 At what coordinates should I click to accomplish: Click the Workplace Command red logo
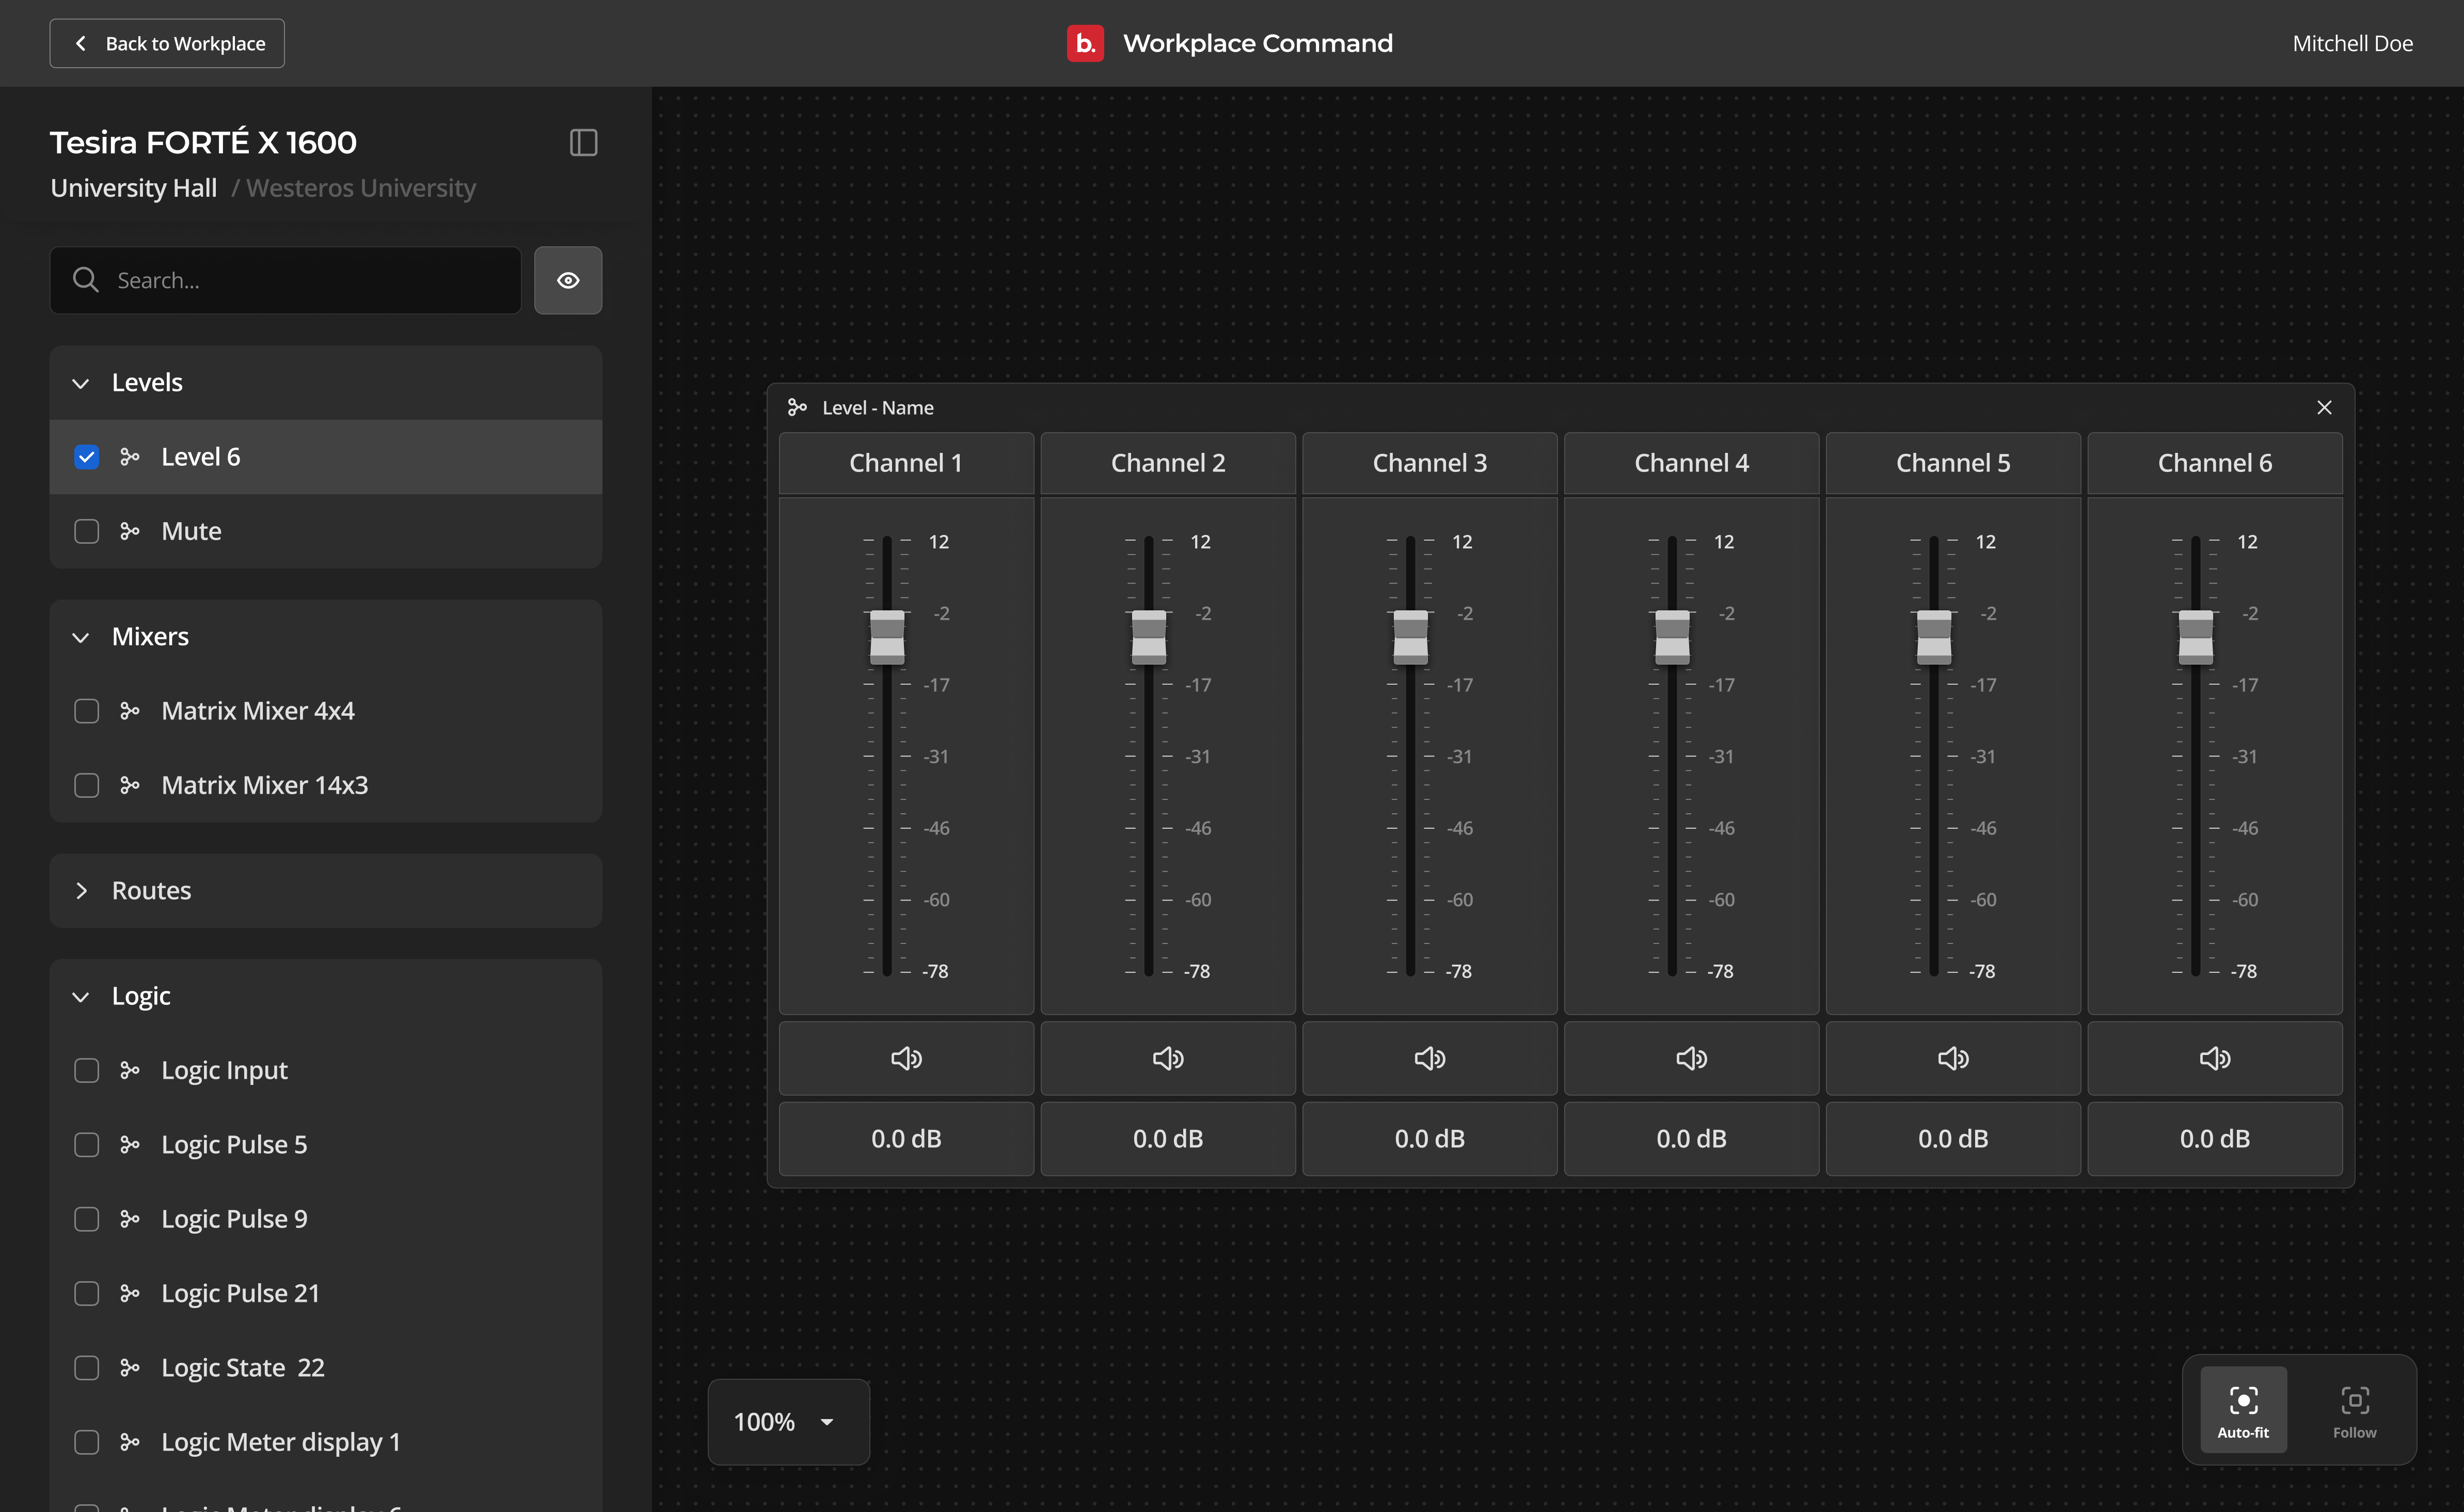click(1085, 43)
